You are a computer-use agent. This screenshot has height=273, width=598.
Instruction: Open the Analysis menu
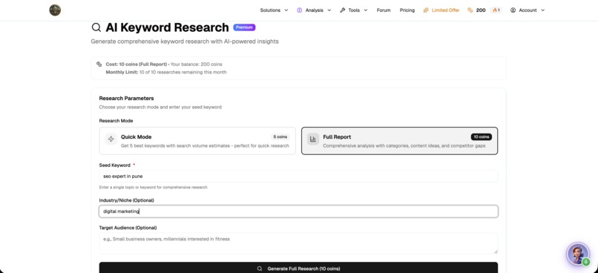314,10
